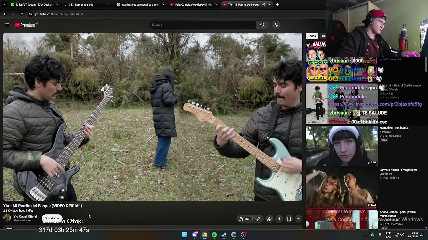Switch to 'que hora es en republica' tab

140,5
